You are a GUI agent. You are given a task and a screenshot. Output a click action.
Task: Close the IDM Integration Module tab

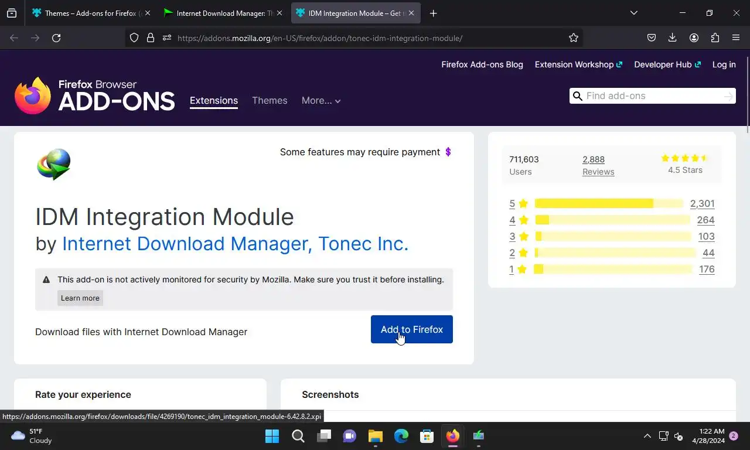411,13
